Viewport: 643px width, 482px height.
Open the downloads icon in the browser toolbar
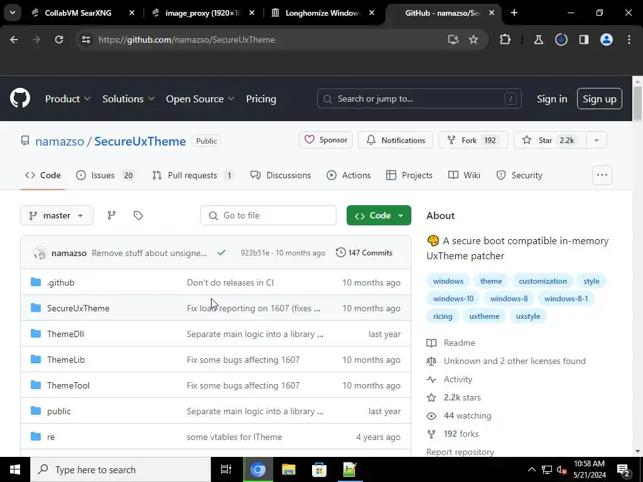pyautogui.click(x=561, y=40)
